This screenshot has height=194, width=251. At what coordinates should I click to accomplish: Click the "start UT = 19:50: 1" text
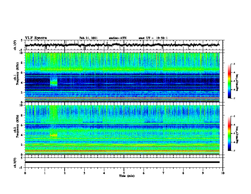[x=153, y=38]
